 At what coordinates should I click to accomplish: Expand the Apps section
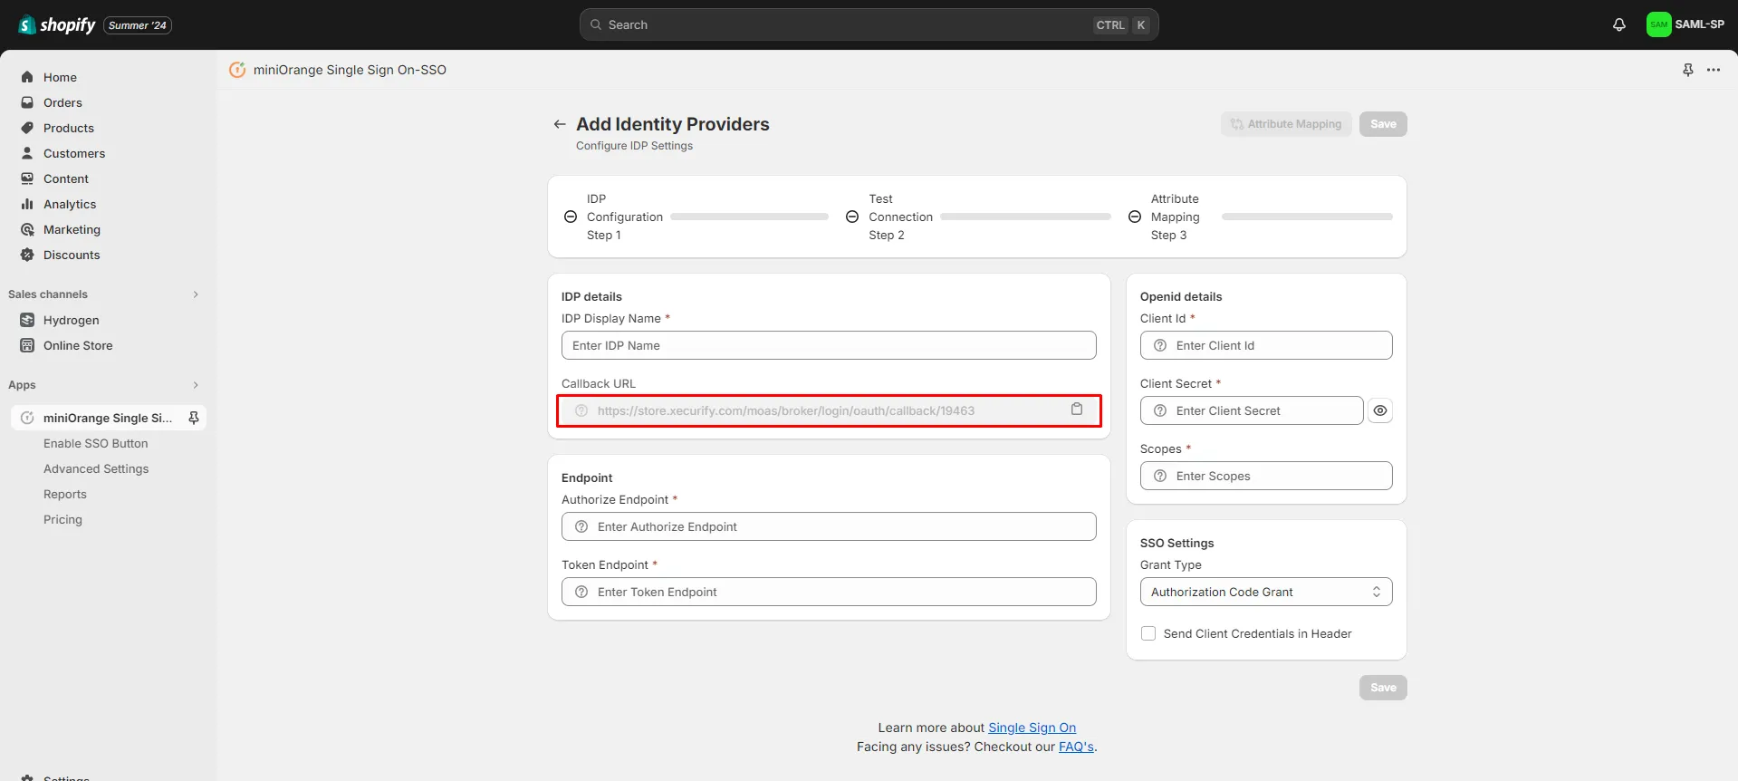196,385
